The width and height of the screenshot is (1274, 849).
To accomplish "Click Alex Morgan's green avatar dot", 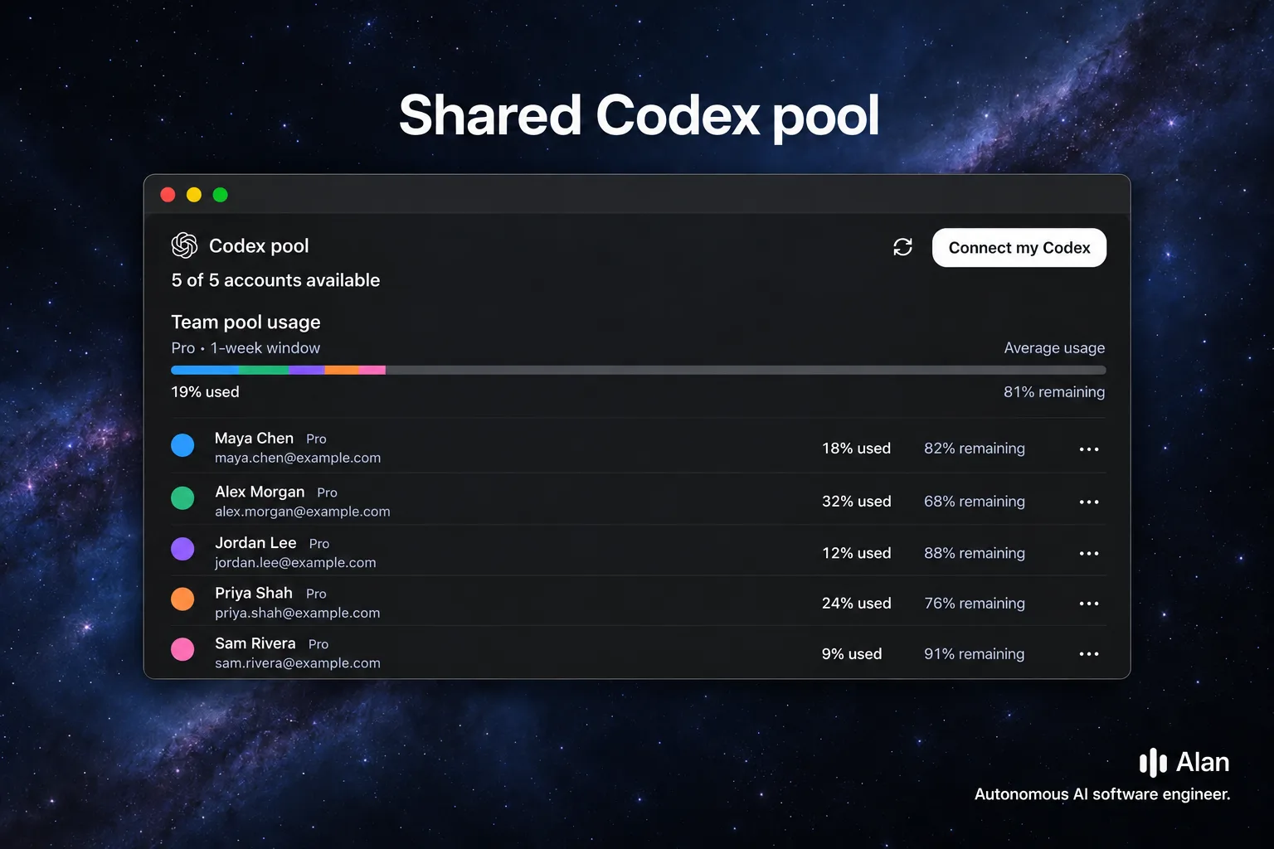I will (182, 497).
